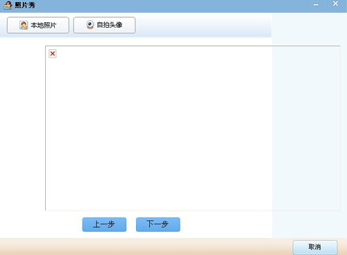Go back with the 上一步 button

pos(104,225)
